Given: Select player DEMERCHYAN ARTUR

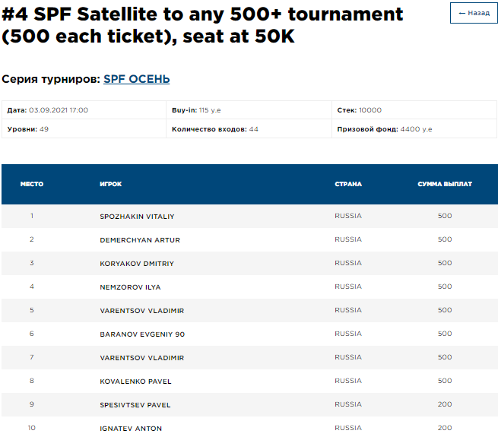Looking at the screenshot, I should [140, 240].
